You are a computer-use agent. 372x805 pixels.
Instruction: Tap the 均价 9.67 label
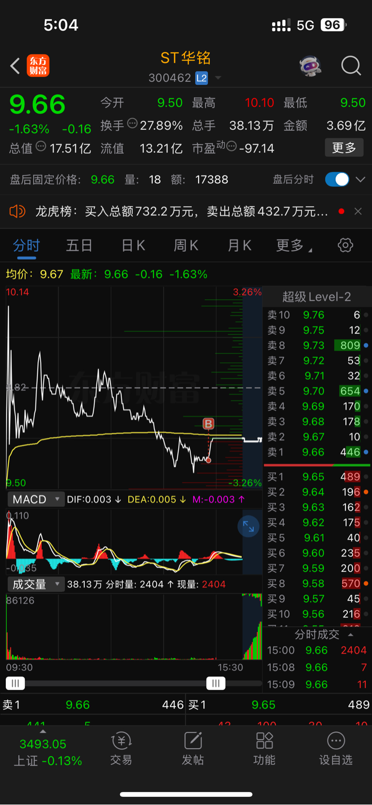coord(34,274)
